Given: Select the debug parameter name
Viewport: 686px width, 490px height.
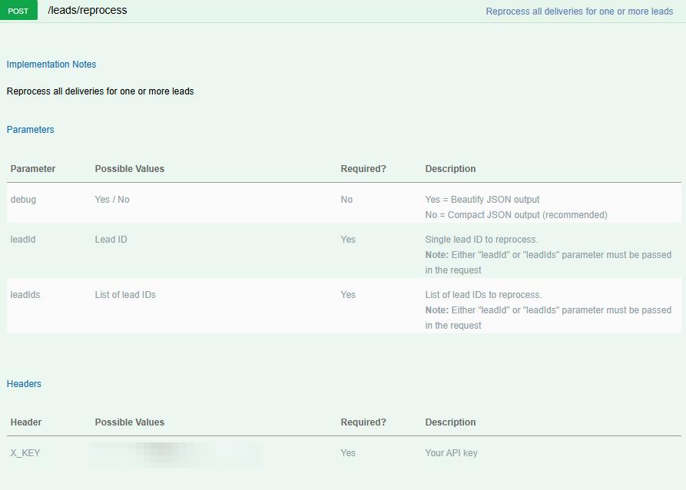Looking at the screenshot, I should point(23,200).
